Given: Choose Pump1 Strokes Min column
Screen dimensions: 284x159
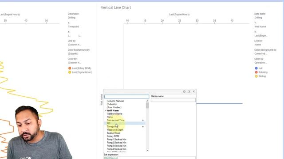Looking at the screenshot, I should pyautogui.click(x=116, y=140).
